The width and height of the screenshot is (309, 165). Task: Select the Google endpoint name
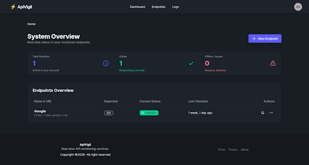click(40, 111)
